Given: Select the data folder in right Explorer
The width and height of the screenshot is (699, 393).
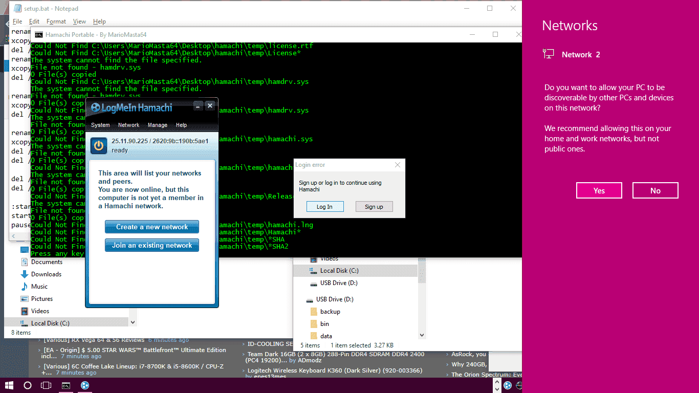Looking at the screenshot, I should 326,336.
